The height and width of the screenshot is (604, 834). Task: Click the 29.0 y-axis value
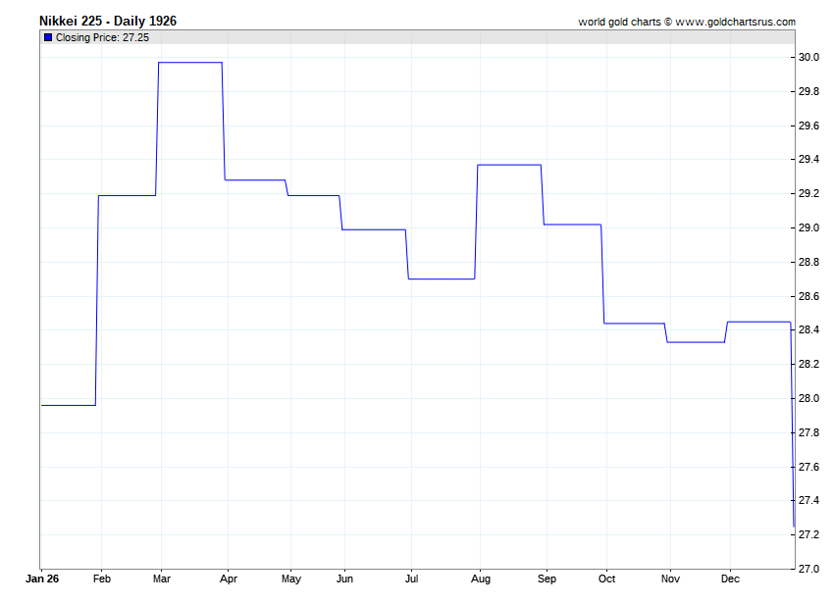click(808, 227)
